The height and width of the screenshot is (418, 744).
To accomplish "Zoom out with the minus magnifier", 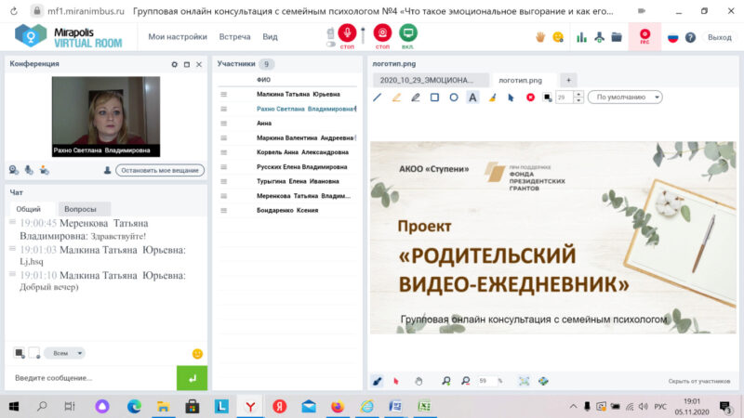I will (x=466, y=381).
